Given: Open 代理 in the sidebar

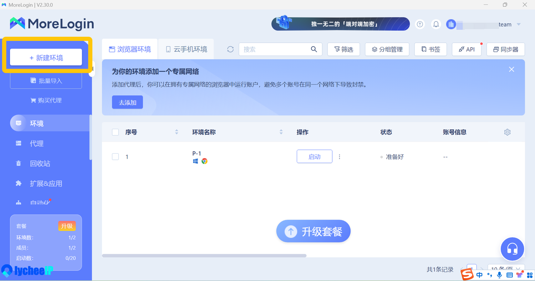Looking at the screenshot, I should (x=36, y=144).
